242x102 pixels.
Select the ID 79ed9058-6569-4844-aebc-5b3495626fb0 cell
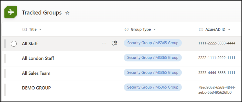coord(217,90)
